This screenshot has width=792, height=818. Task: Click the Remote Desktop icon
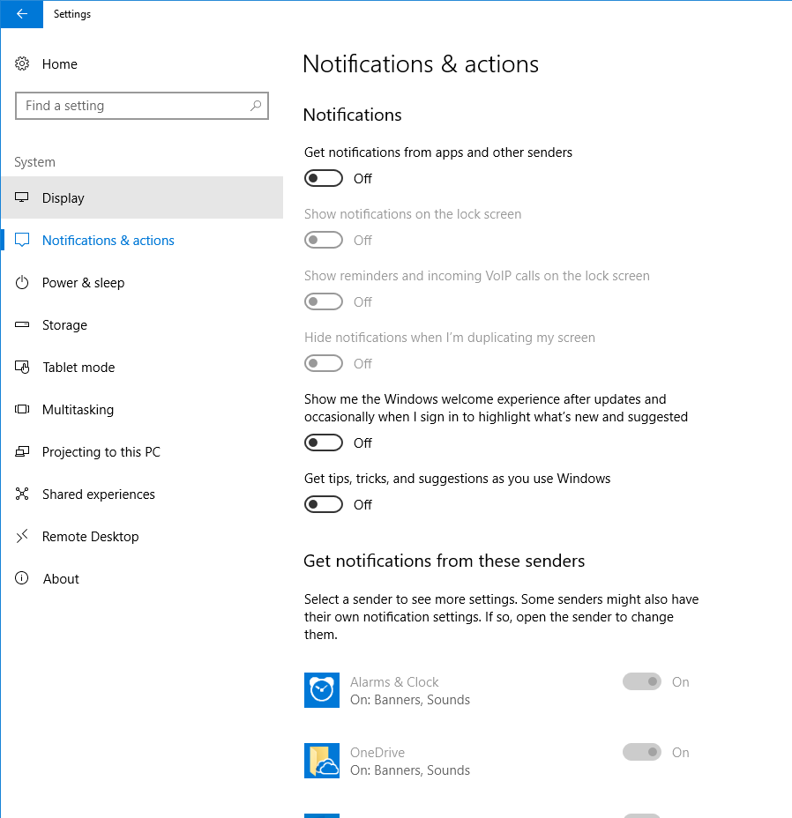pos(23,537)
